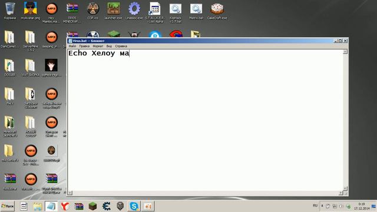Open the clock showing 17.12.2014

362,206
